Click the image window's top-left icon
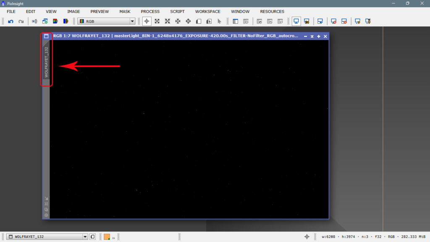The image size is (430, 242). pos(46,36)
